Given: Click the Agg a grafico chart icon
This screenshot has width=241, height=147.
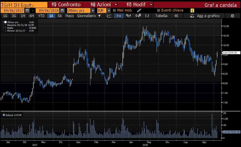Looking at the screenshot, I should click(x=192, y=16).
